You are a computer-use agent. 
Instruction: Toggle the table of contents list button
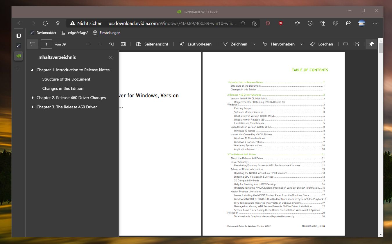pos(33,44)
